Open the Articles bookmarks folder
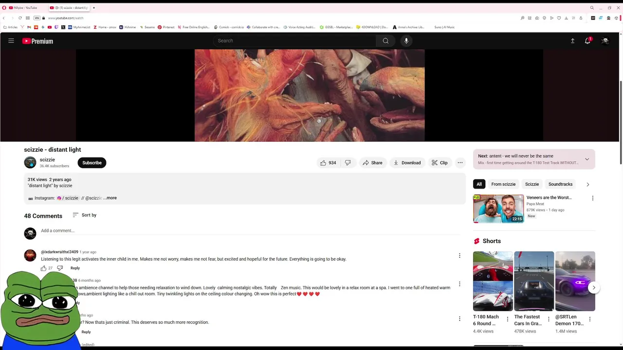This screenshot has width=623, height=350. click(10, 27)
